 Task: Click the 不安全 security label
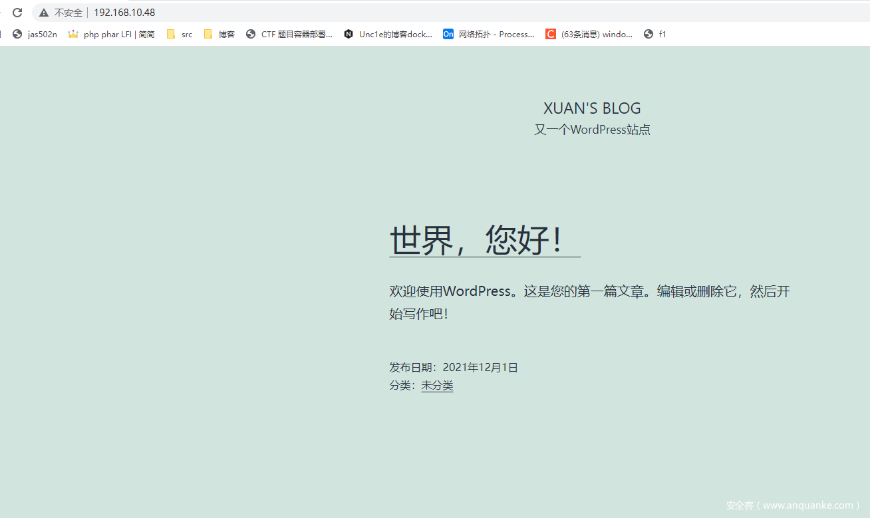pos(69,13)
